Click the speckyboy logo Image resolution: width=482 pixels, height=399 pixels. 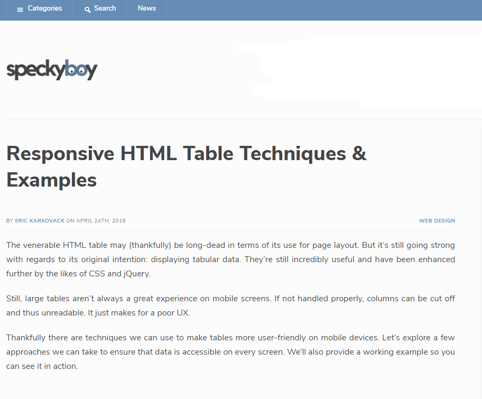click(x=52, y=70)
